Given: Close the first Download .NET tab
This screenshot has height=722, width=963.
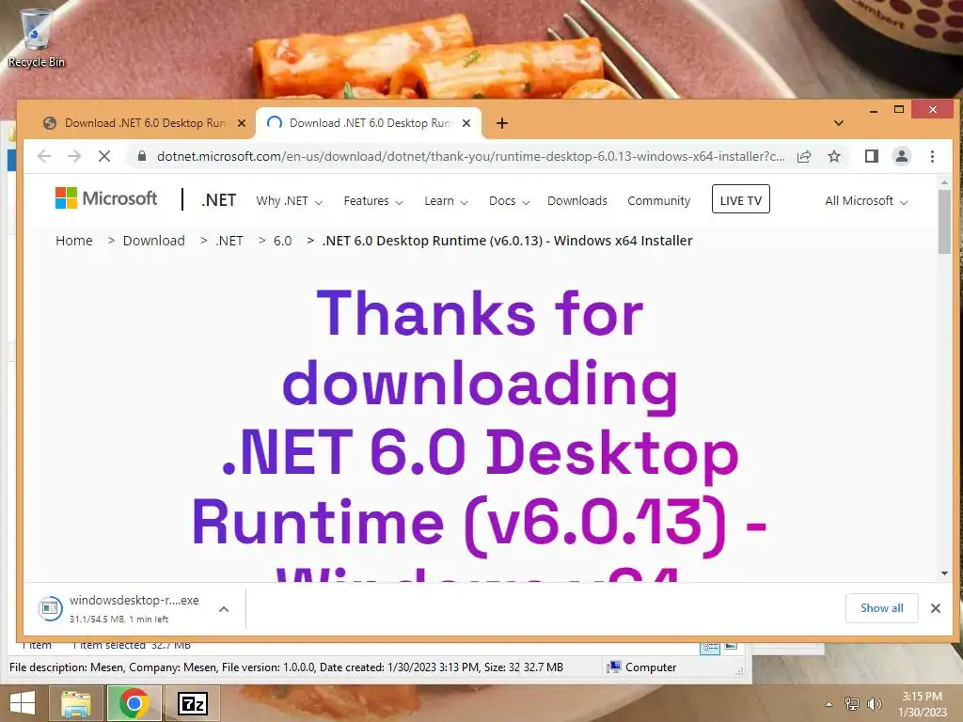Looking at the screenshot, I should coord(242,123).
